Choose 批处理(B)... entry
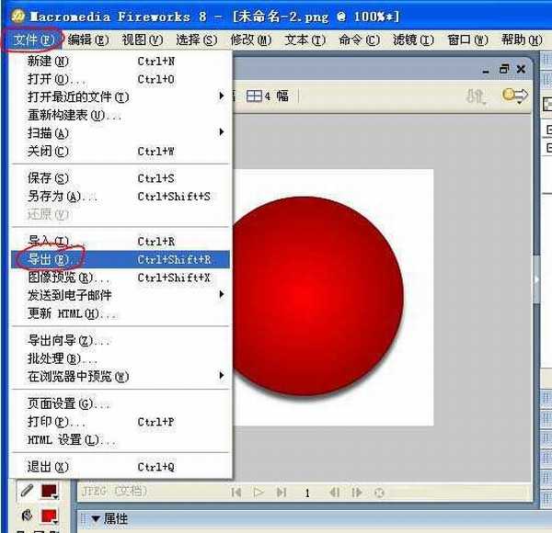 pos(121,358)
